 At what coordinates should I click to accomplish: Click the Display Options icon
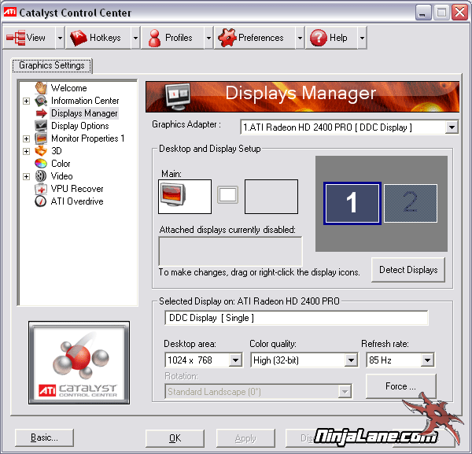tap(41, 126)
